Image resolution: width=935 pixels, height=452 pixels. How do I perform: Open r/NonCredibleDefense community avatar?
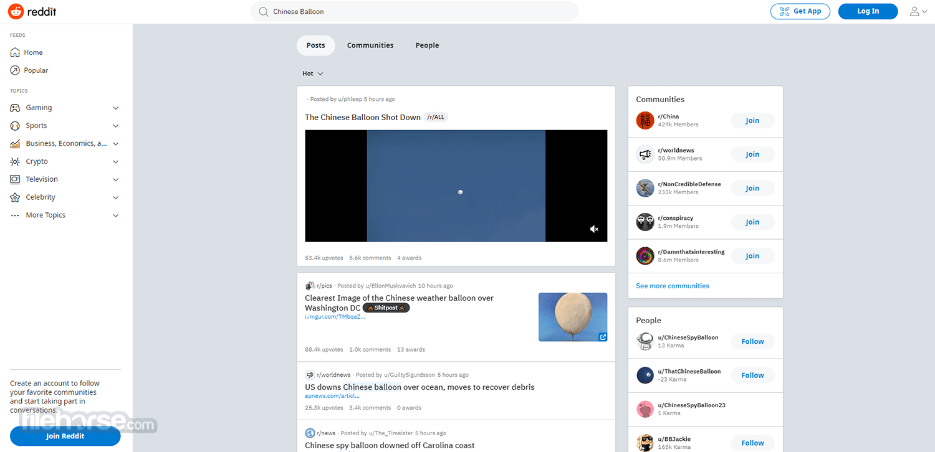pyautogui.click(x=645, y=188)
